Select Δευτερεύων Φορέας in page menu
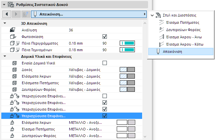216x140 pixels. pos(183,30)
